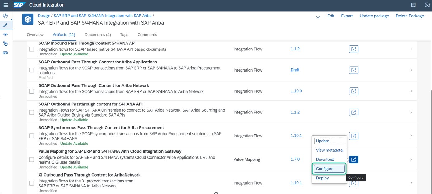Switch to the Documents (4) tab
The image size is (432, 194).
point(97,35)
